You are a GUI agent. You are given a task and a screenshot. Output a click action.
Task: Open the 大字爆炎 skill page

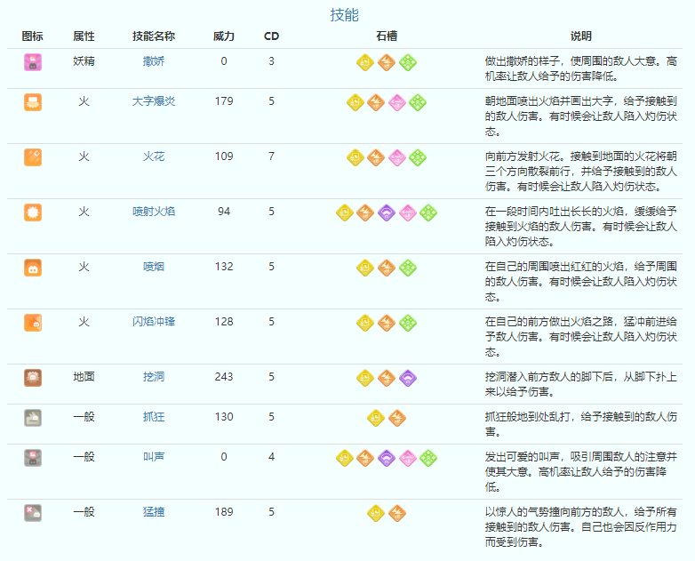point(154,101)
